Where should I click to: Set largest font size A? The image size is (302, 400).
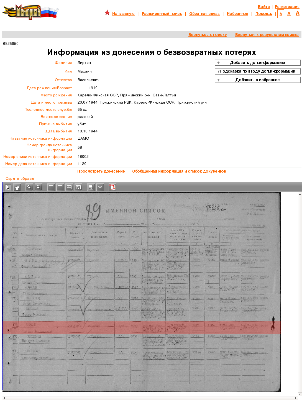(298, 13)
